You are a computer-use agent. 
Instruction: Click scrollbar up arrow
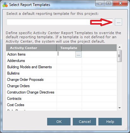point(120,47)
